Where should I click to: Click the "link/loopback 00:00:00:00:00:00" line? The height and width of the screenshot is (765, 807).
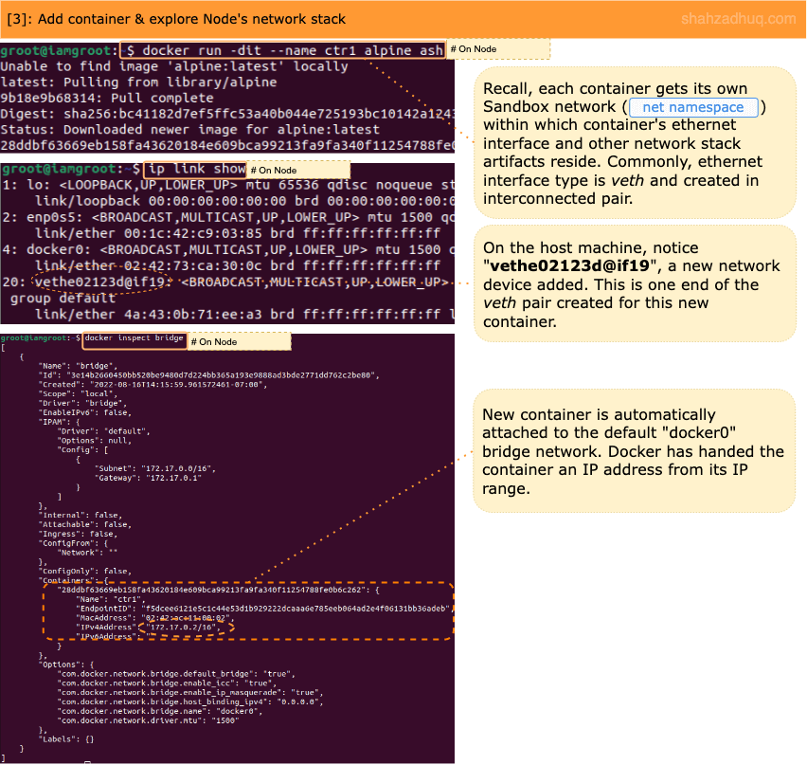244,201
